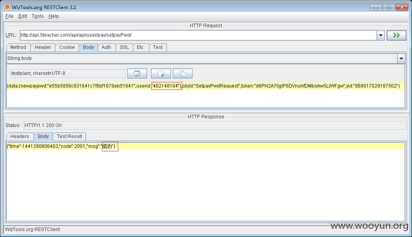
Task: Switch to the SSL tab
Action: 124,47
